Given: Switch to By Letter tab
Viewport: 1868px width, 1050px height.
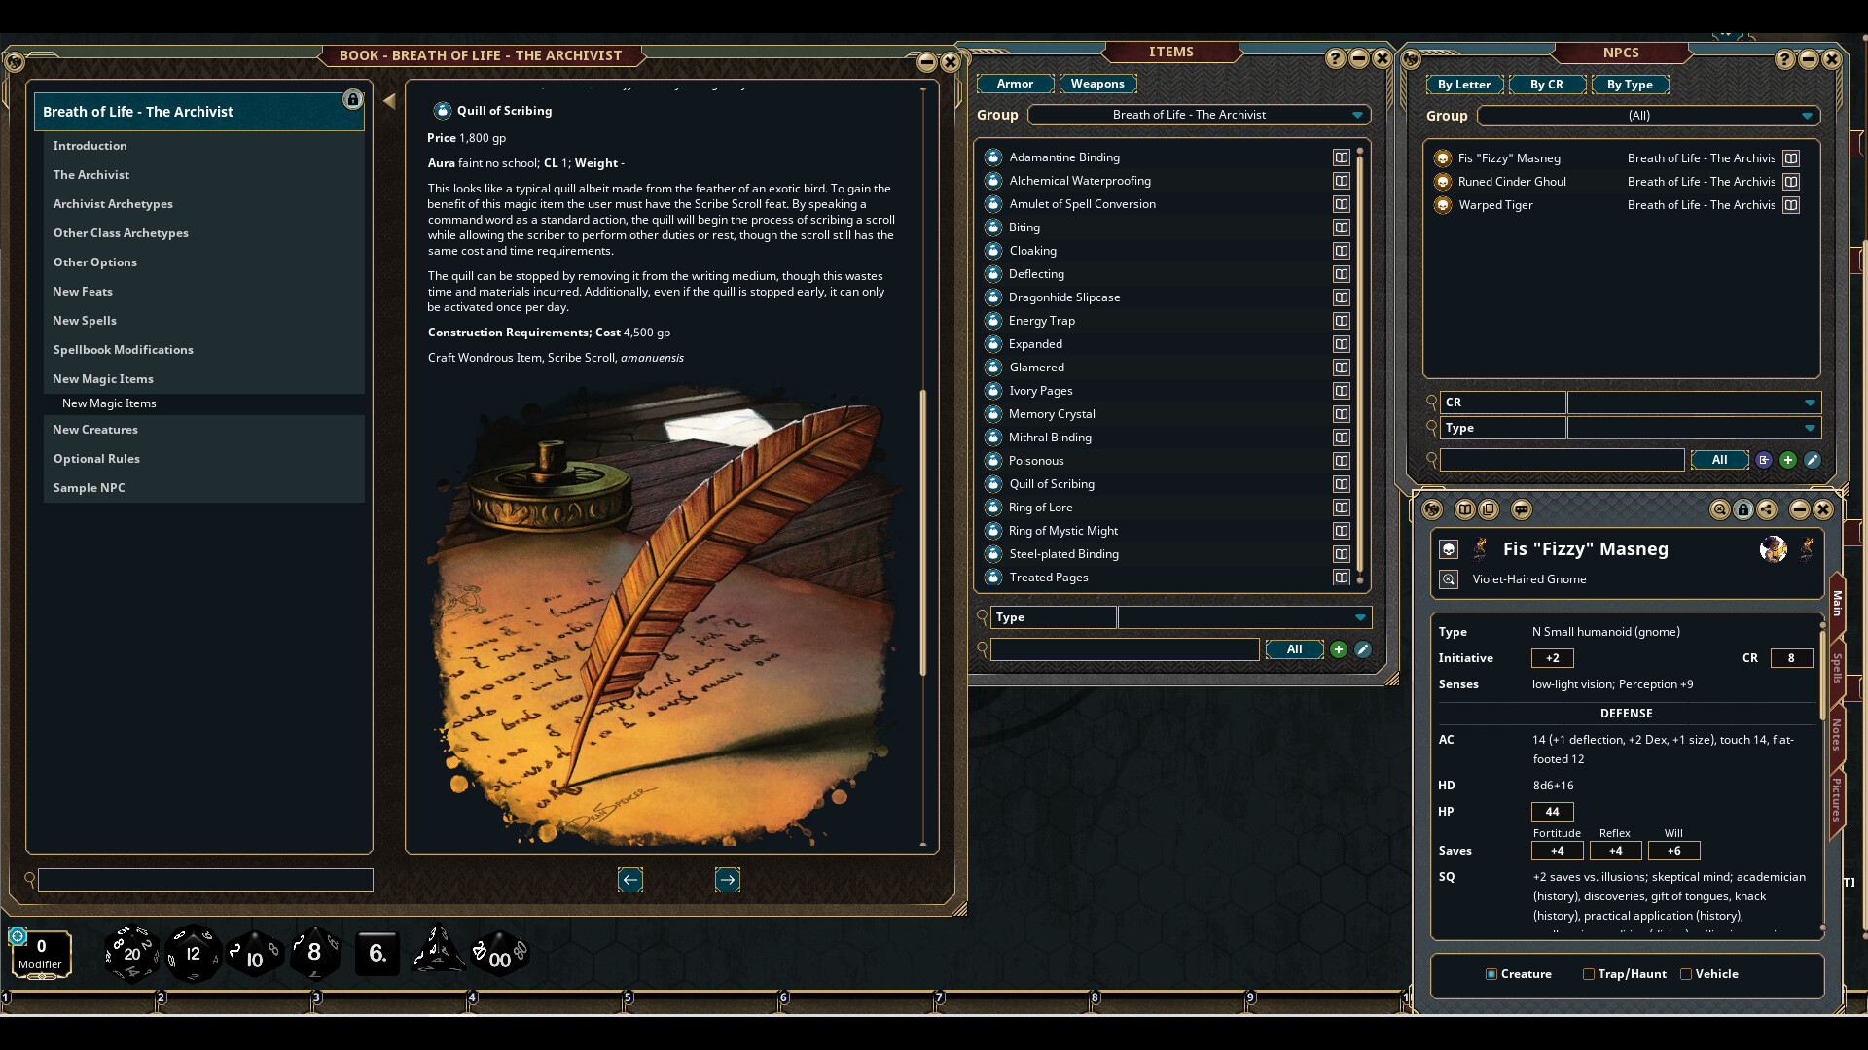Looking at the screenshot, I should 1463,85.
